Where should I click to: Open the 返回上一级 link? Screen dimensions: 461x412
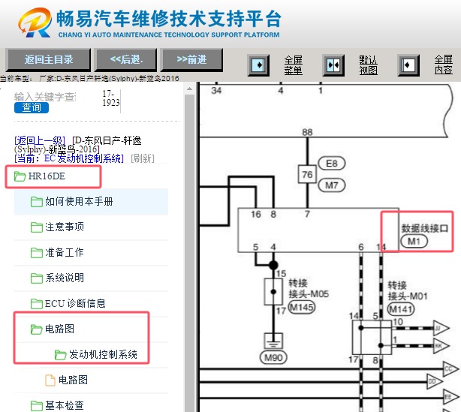click(x=40, y=140)
